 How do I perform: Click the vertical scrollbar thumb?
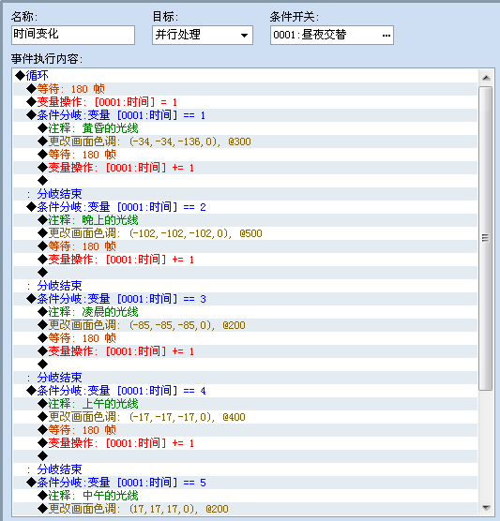point(486,238)
